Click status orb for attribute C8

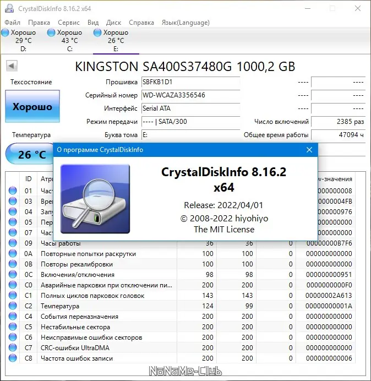coord(13,358)
